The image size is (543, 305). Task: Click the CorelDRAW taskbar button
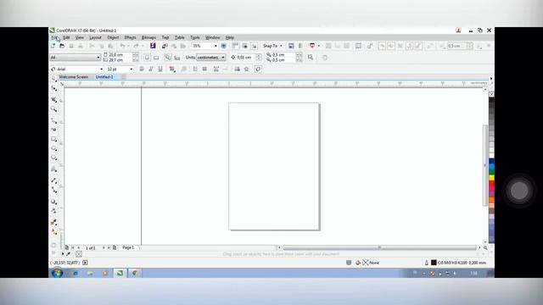pos(120,273)
